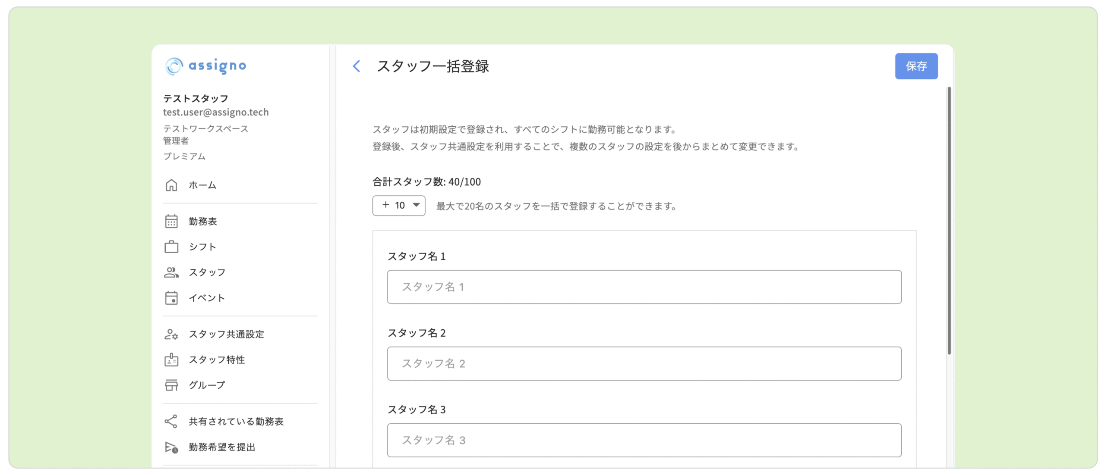Screen dimensions: 1105x475
Task: Focus the スタッフ名 2 input field
Action: pos(644,363)
